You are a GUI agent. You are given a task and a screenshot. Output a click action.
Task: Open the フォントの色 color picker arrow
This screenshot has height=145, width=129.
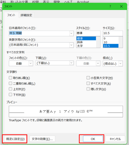coord(31,63)
